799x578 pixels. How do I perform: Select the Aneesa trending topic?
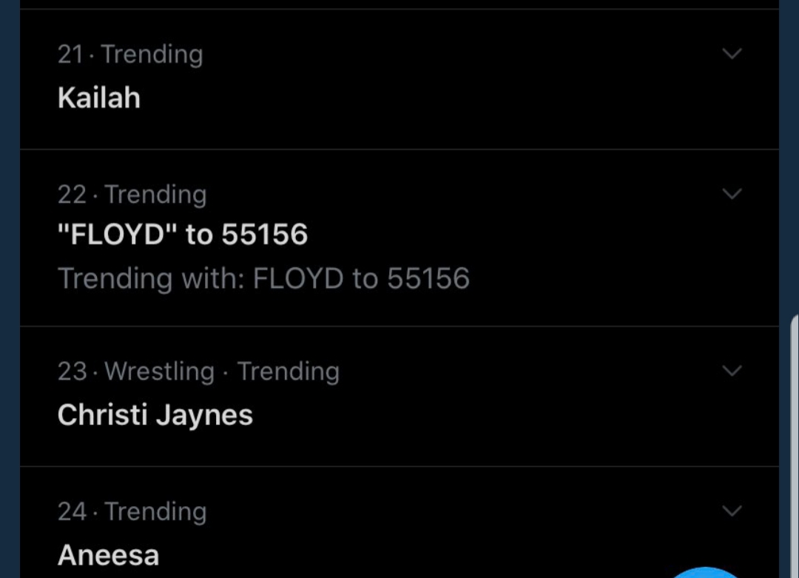coord(108,554)
